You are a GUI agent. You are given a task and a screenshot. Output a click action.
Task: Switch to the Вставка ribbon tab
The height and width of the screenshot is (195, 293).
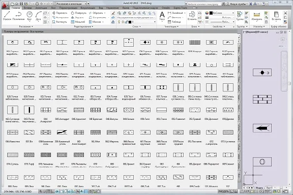[x=27, y=8]
